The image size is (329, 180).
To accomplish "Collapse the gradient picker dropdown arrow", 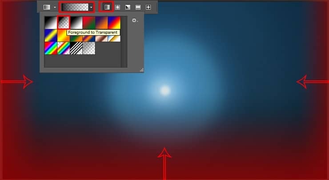I will (91, 7).
